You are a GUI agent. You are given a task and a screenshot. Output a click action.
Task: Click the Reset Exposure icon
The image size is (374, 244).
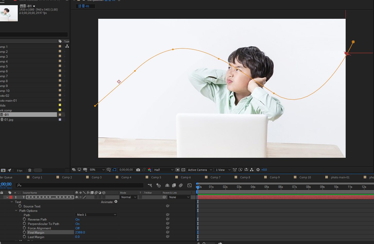pos(258,170)
